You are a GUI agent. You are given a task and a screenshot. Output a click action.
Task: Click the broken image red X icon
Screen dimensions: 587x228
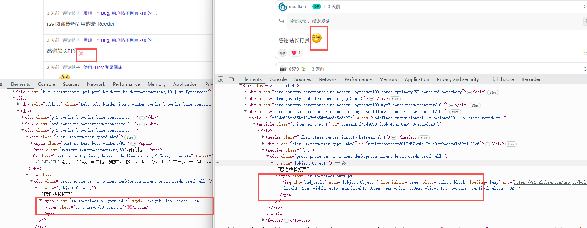pyautogui.click(x=81, y=53)
